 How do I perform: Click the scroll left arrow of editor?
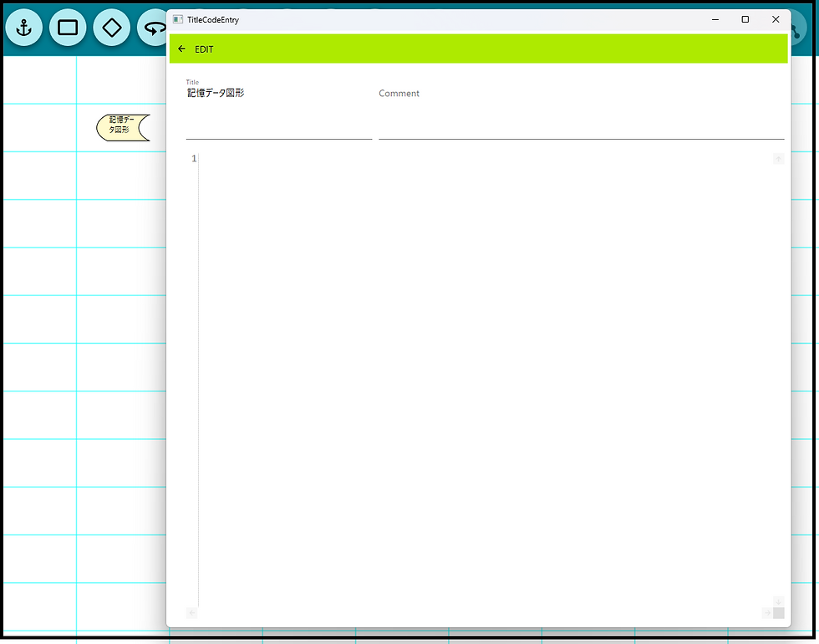tap(191, 612)
